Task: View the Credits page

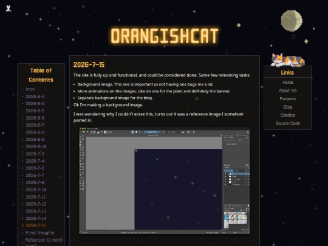Action: (x=288, y=115)
